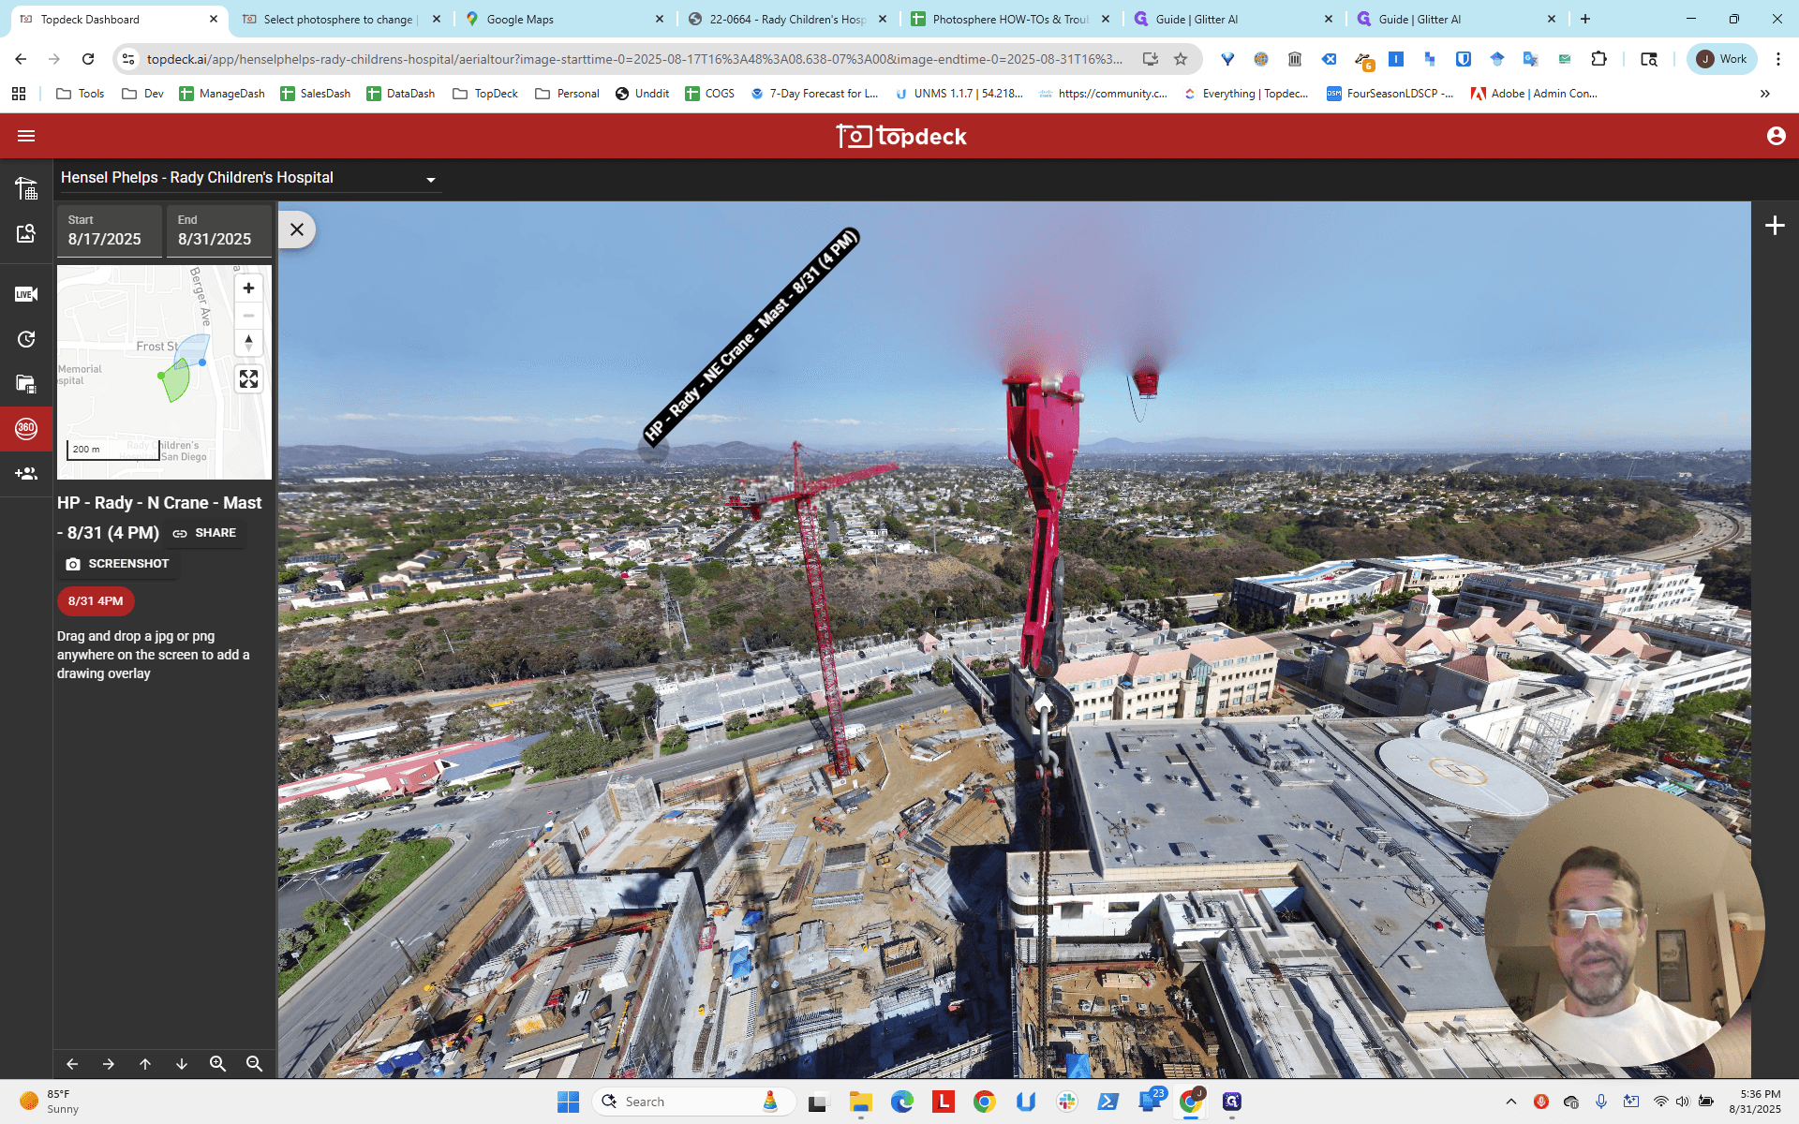Pan view left with arrow icon
Viewport: 1799px width, 1124px height.
72,1064
